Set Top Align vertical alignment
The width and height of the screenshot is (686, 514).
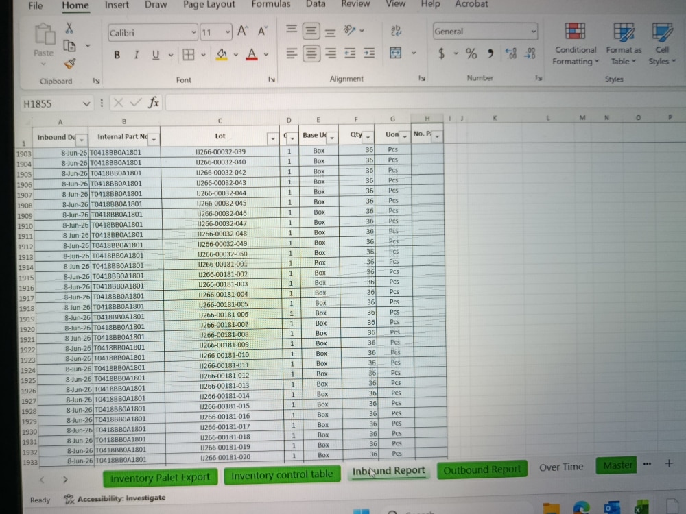(x=292, y=30)
